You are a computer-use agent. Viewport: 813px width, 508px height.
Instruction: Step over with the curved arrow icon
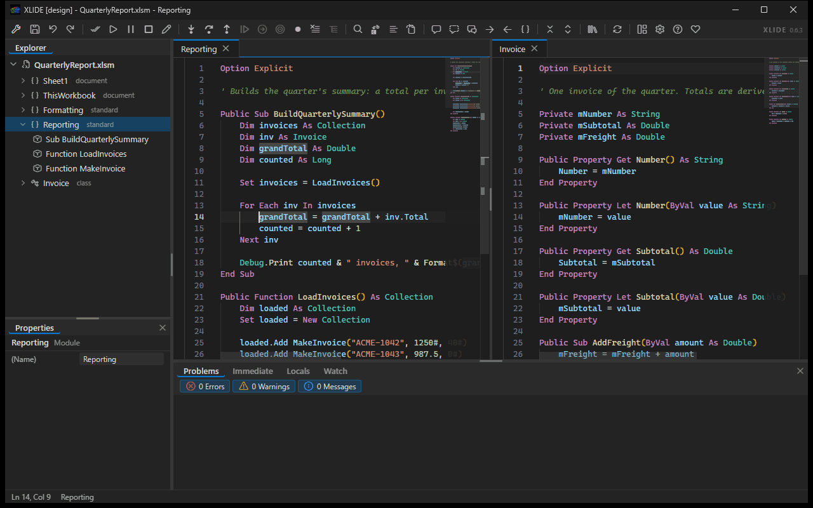[209, 29]
